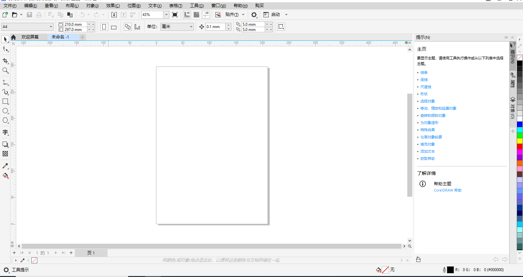Create a new document from toolbar
The height and width of the screenshot is (277, 523).
pyautogui.click(x=5, y=15)
